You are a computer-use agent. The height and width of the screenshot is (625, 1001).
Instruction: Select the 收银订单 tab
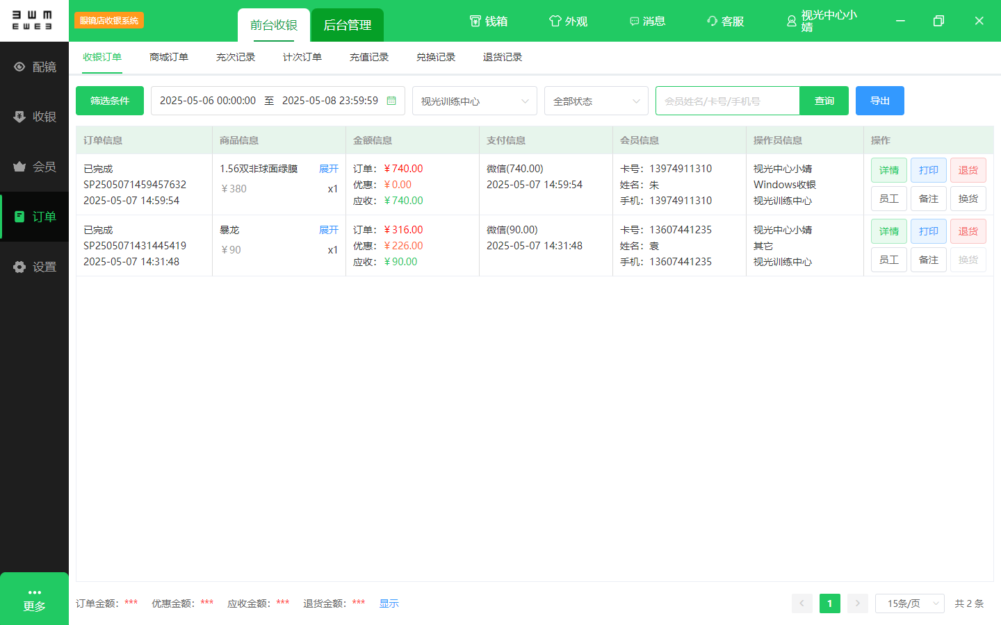point(102,57)
